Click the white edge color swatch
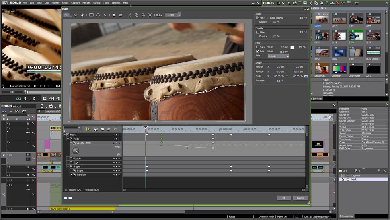 [292, 47]
